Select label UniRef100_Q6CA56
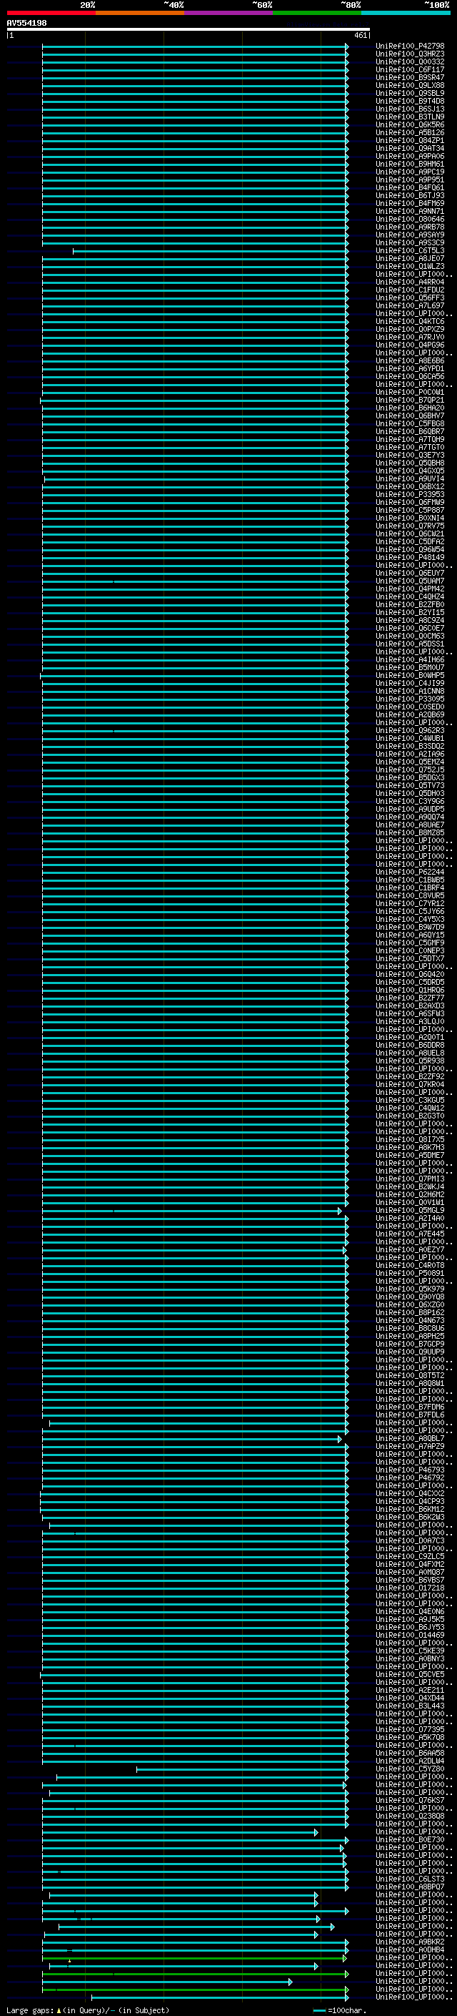The width and height of the screenshot is (457, 2016). point(410,376)
